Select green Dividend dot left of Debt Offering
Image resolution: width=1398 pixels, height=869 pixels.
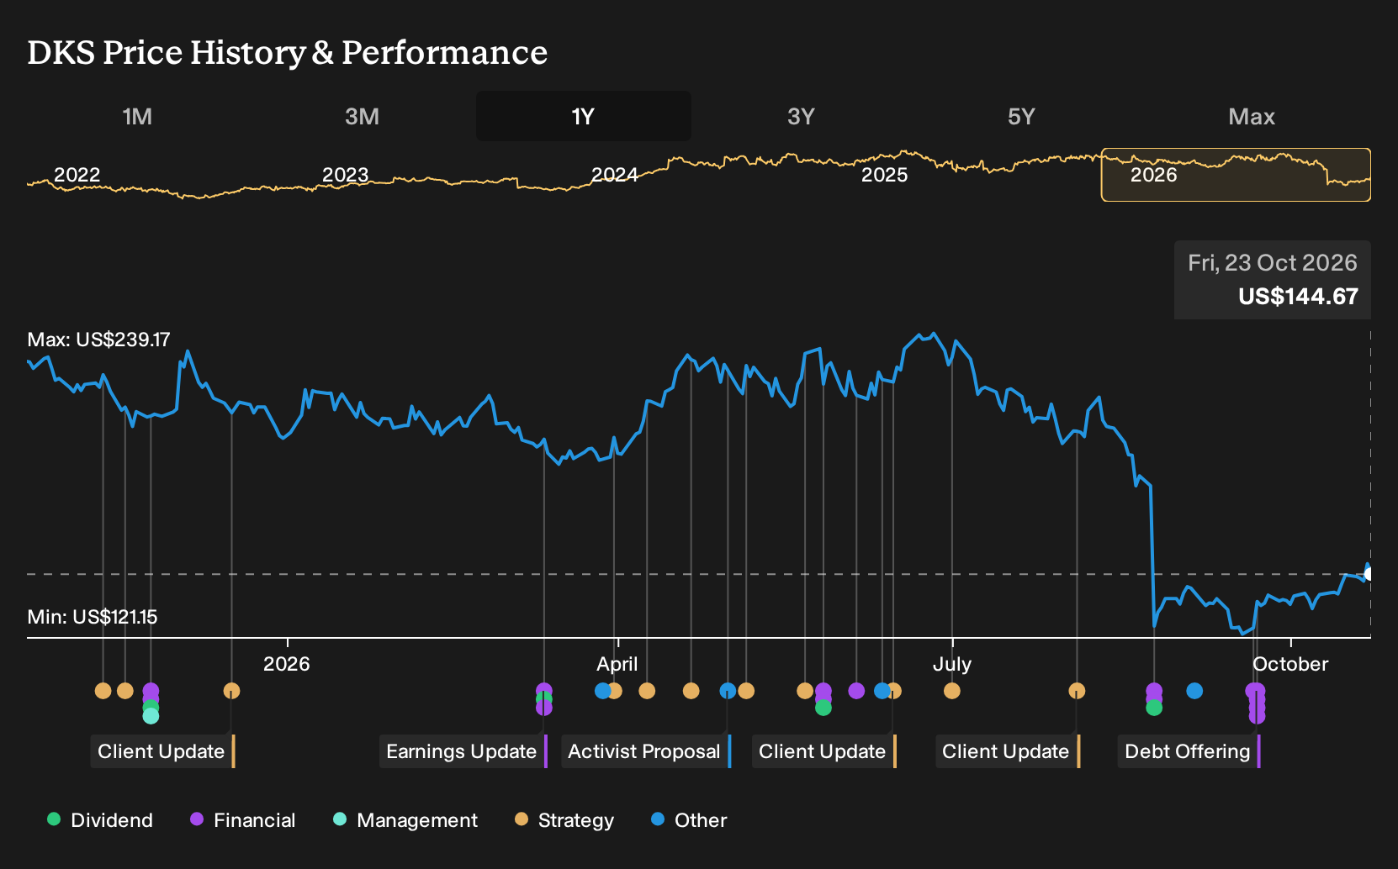pos(1154,708)
